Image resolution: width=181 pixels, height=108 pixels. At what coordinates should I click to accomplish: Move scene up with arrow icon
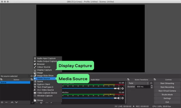click(x=12, y=102)
